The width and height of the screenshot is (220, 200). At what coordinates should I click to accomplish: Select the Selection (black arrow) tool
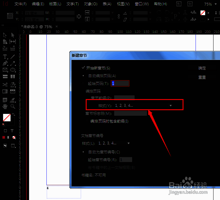click(5, 35)
